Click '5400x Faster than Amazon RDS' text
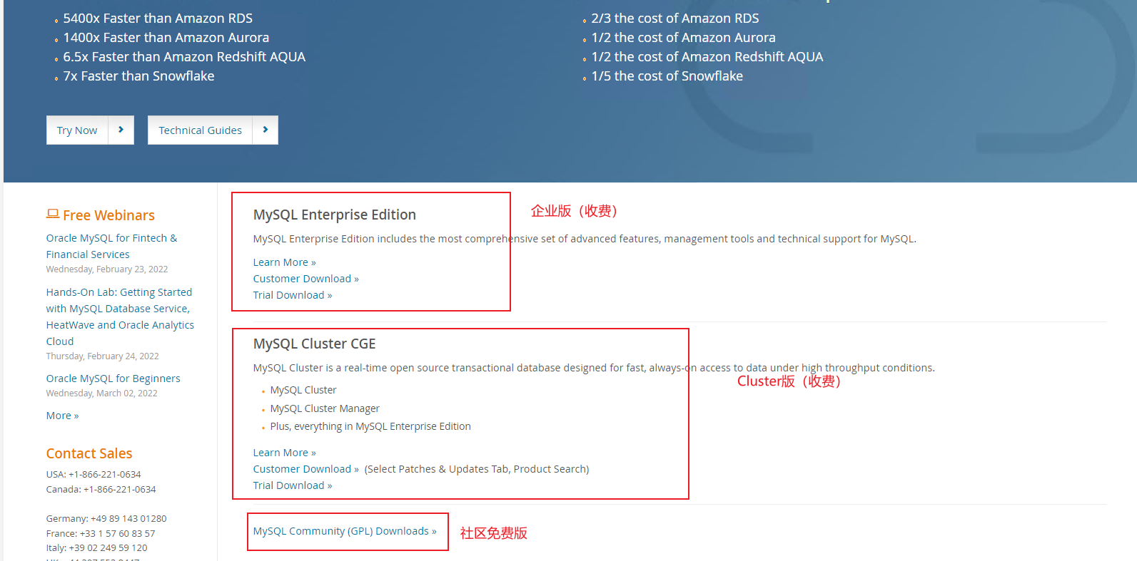1137x561 pixels. coord(158,19)
